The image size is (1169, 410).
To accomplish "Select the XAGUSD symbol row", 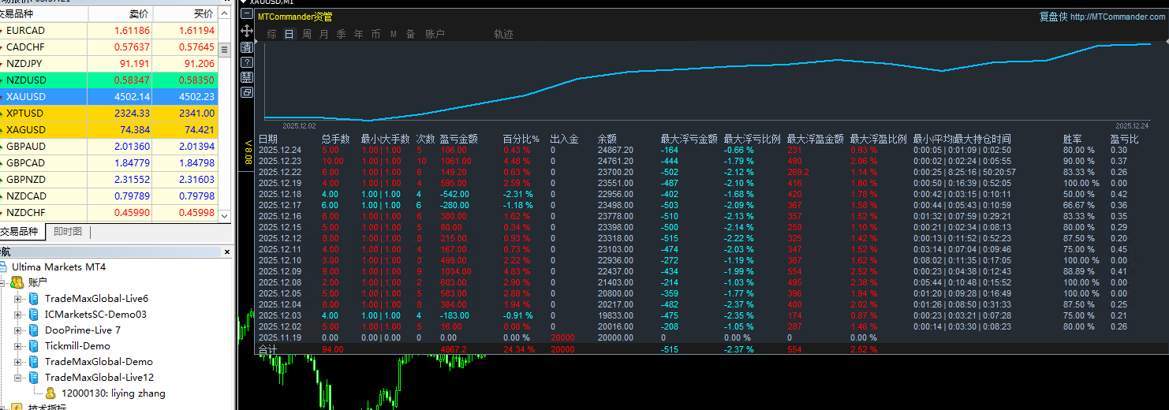I will pyautogui.click(x=109, y=130).
